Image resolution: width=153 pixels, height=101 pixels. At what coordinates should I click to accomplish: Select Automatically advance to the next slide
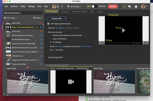click(x=50, y=35)
